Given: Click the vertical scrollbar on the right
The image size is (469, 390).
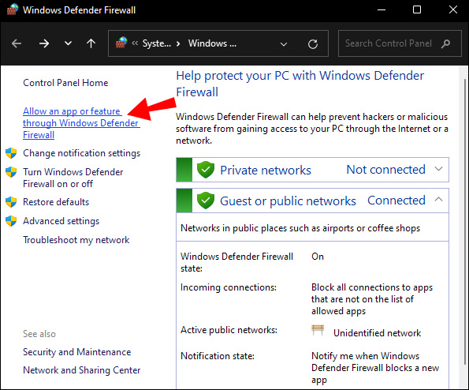Looking at the screenshot, I should coord(465,222).
